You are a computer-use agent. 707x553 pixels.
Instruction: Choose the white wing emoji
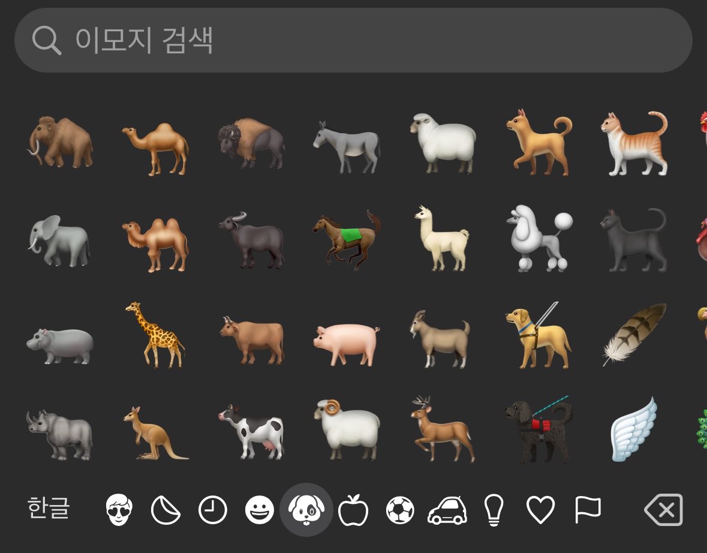coord(634,429)
